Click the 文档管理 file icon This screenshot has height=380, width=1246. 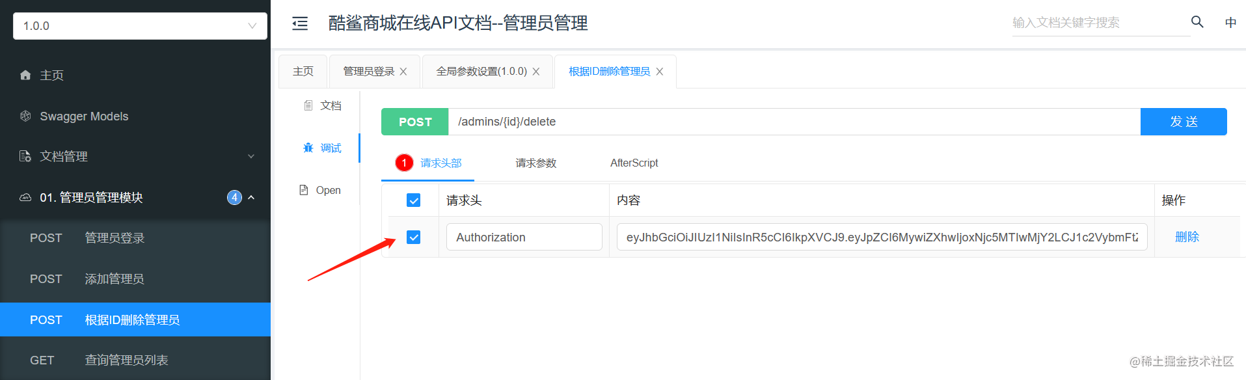(x=25, y=156)
